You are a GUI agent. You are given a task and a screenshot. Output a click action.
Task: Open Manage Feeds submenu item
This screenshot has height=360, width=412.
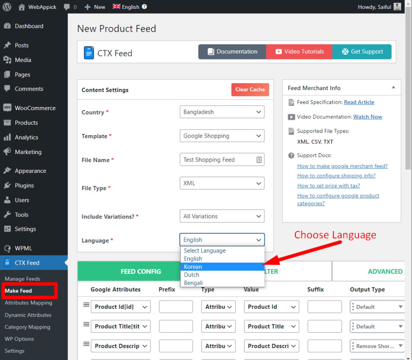(x=23, y=279)
